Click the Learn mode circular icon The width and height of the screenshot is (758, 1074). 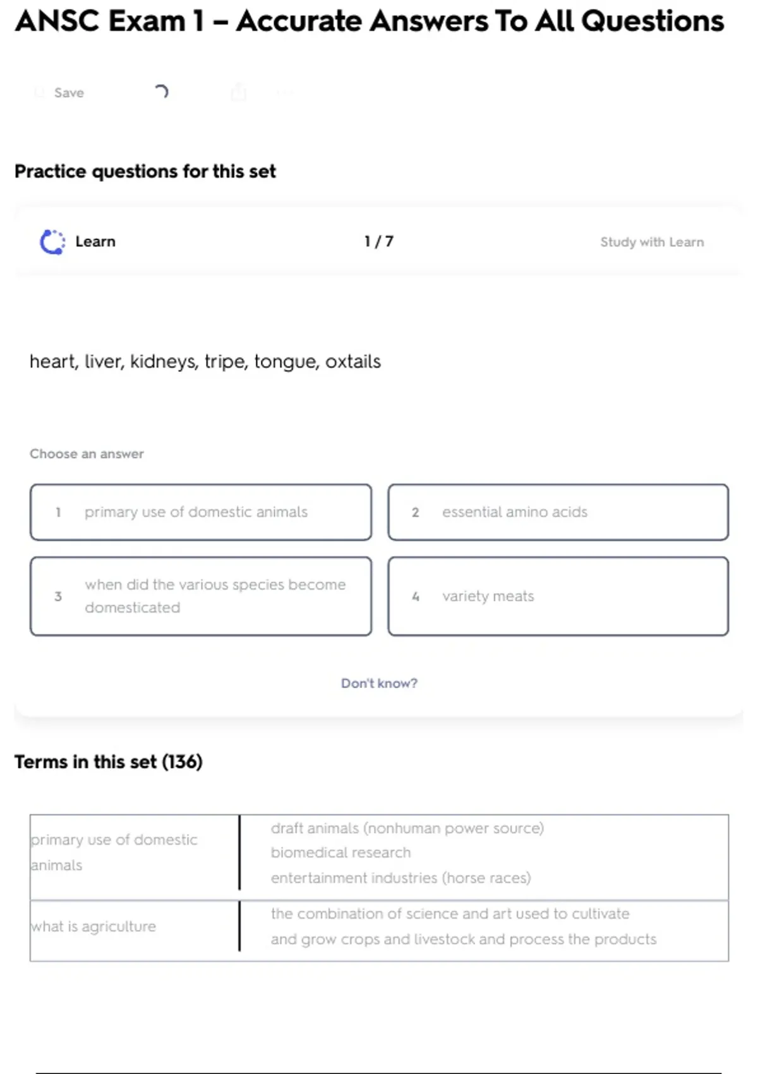coord(52,242)
